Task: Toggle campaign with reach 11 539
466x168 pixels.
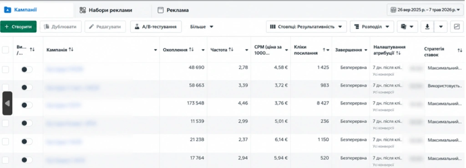Action: tap(27, 123)
